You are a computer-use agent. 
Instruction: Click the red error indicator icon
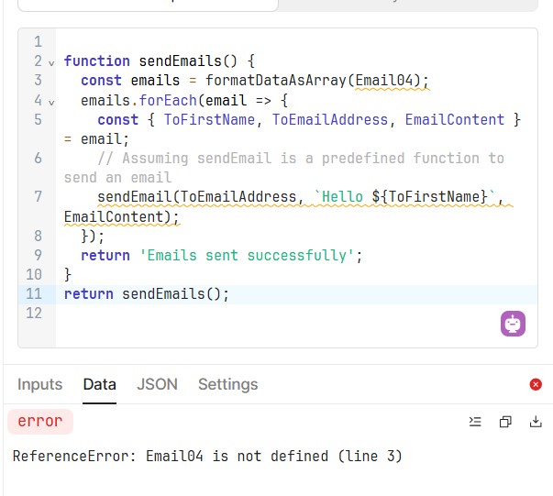pyautogui.click(x=536, y=384)
